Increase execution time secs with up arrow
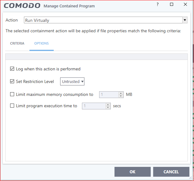 (108, 104)
